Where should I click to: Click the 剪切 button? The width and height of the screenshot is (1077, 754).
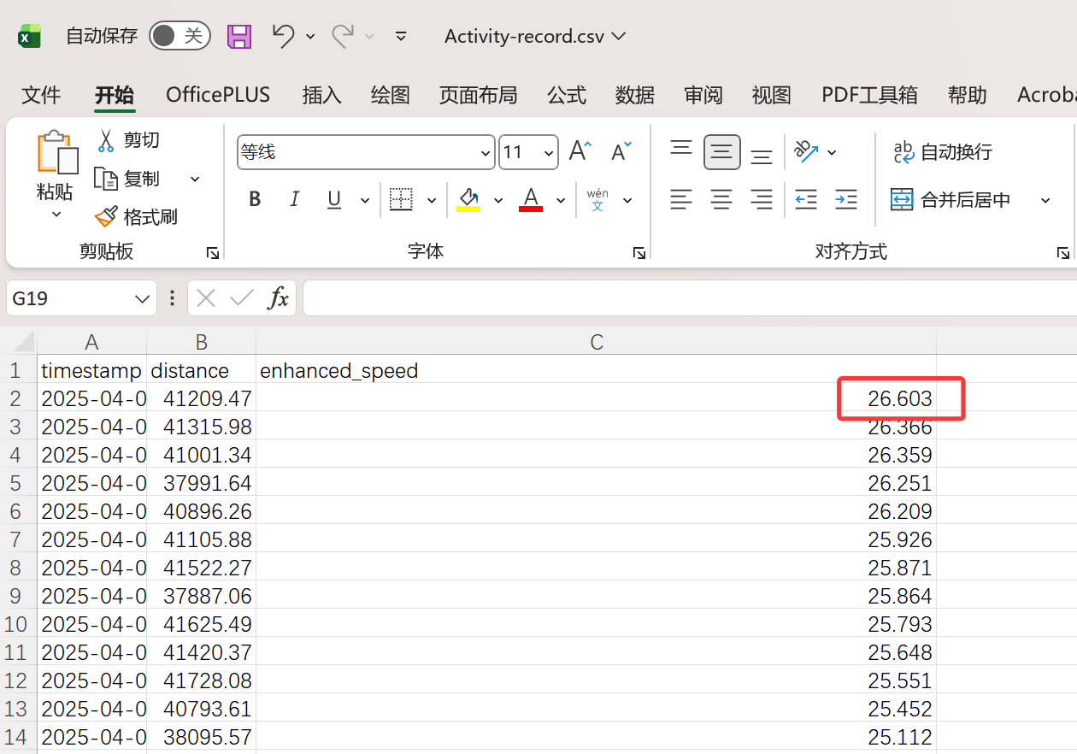click(x=128, y=139)
